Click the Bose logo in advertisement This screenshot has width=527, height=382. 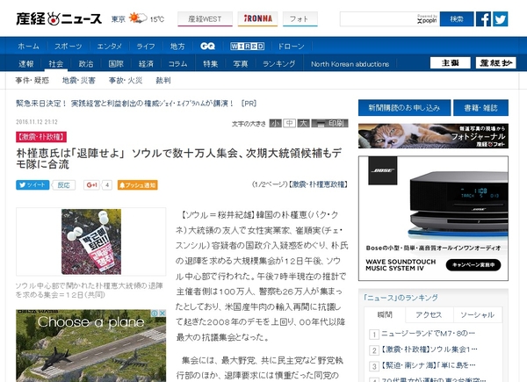pyautogui.click(x=382, y=170)
